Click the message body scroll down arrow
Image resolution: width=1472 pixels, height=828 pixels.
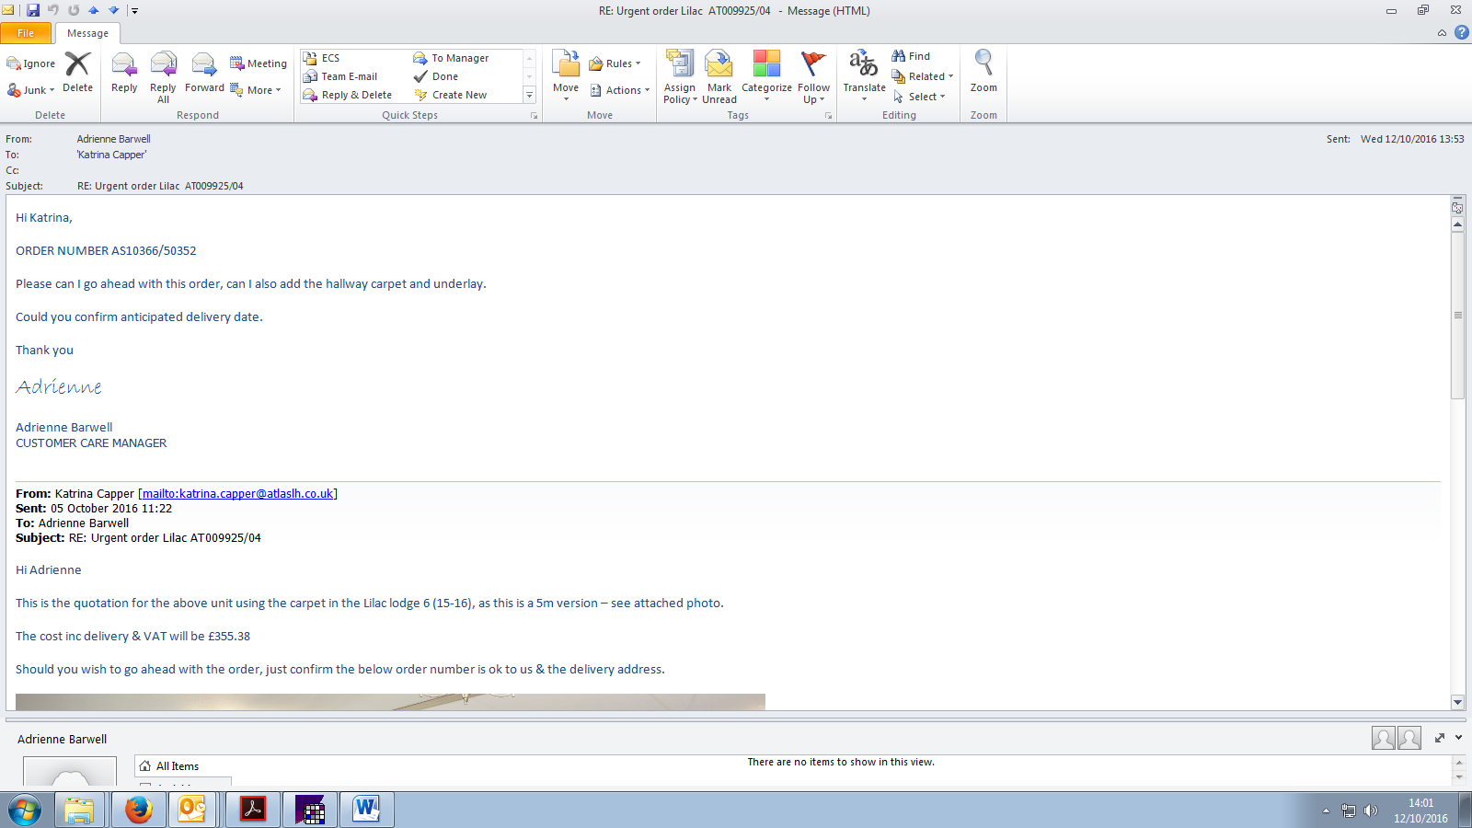1457,702
